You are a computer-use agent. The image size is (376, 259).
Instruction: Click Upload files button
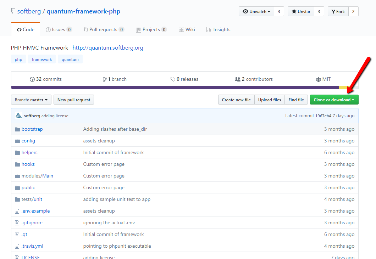pyautogui.click(x=270, y=100)
